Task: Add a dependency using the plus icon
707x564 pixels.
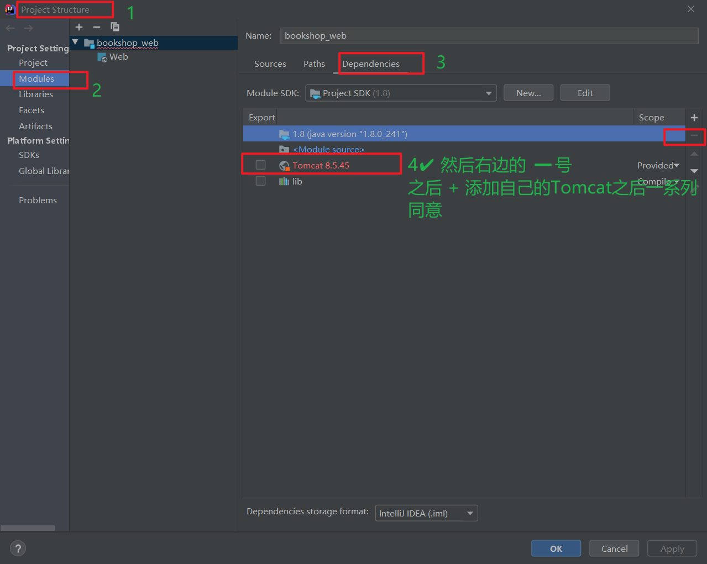Action: (694, 118)
